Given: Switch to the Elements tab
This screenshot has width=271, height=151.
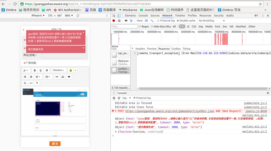Looking at the screenshot, I should click(130, 16).
